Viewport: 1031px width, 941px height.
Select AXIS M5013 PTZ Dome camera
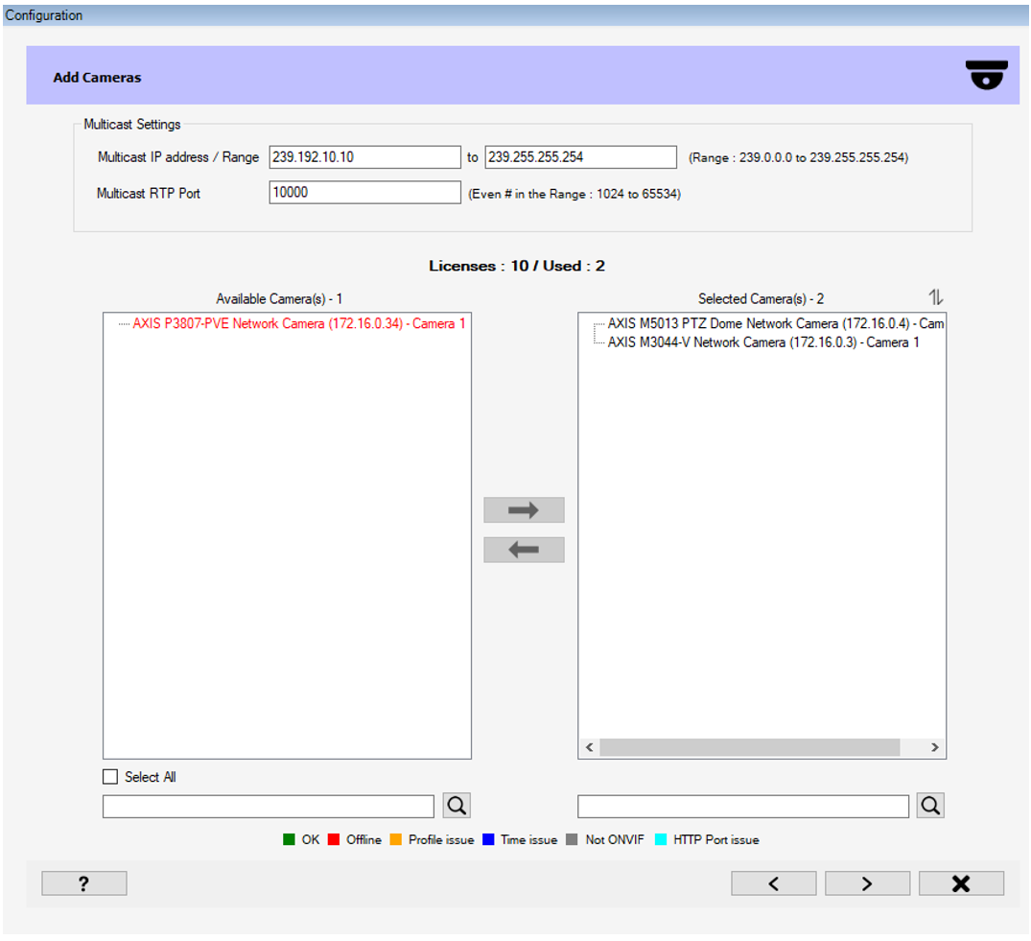(775, 324)
